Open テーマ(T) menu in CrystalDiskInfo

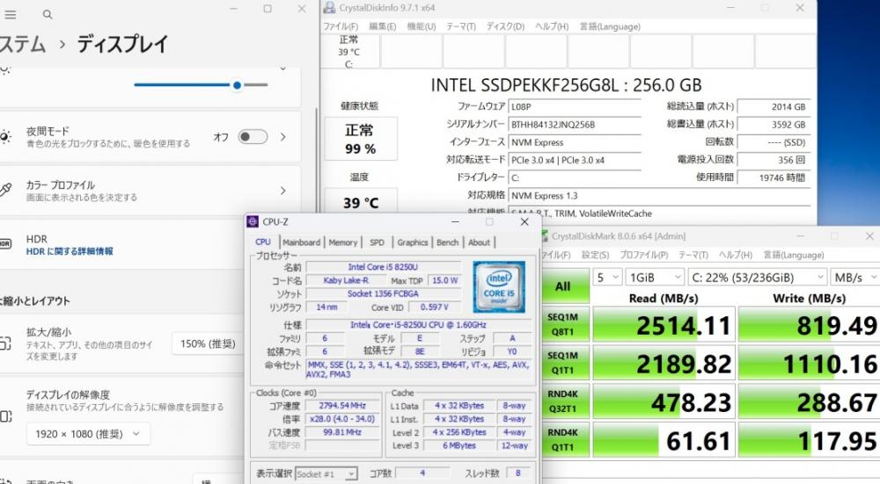[461, 26]
